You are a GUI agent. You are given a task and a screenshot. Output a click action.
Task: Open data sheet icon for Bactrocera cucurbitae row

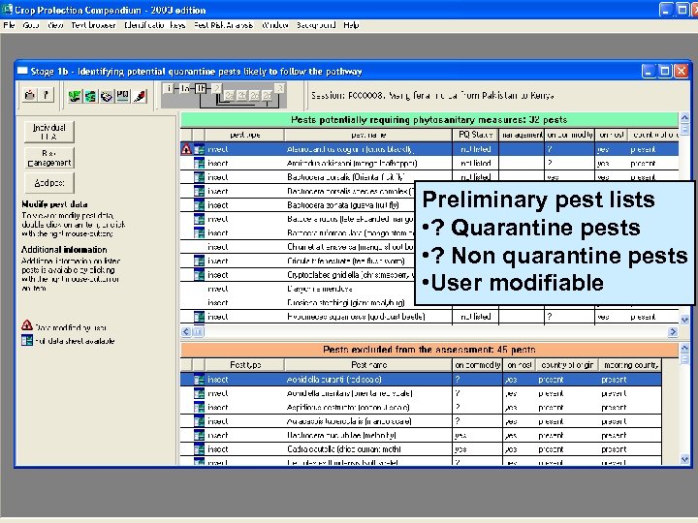[199, 435]
